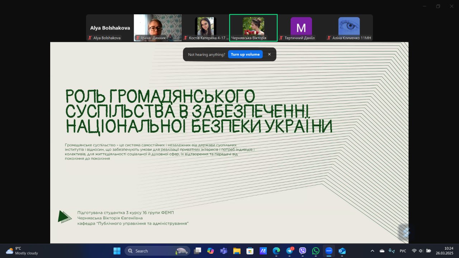Launch Microsoft Edge from the taskbar
The image size is (459, 258).
(276, 251)
